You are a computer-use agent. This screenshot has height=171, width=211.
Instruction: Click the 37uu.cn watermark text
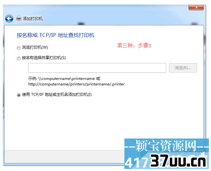coord(178,161)
